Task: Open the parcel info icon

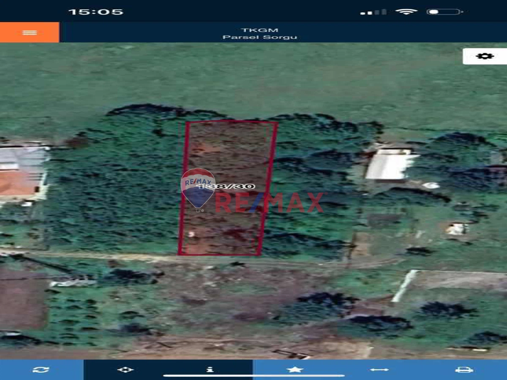Action: point(210,369)
